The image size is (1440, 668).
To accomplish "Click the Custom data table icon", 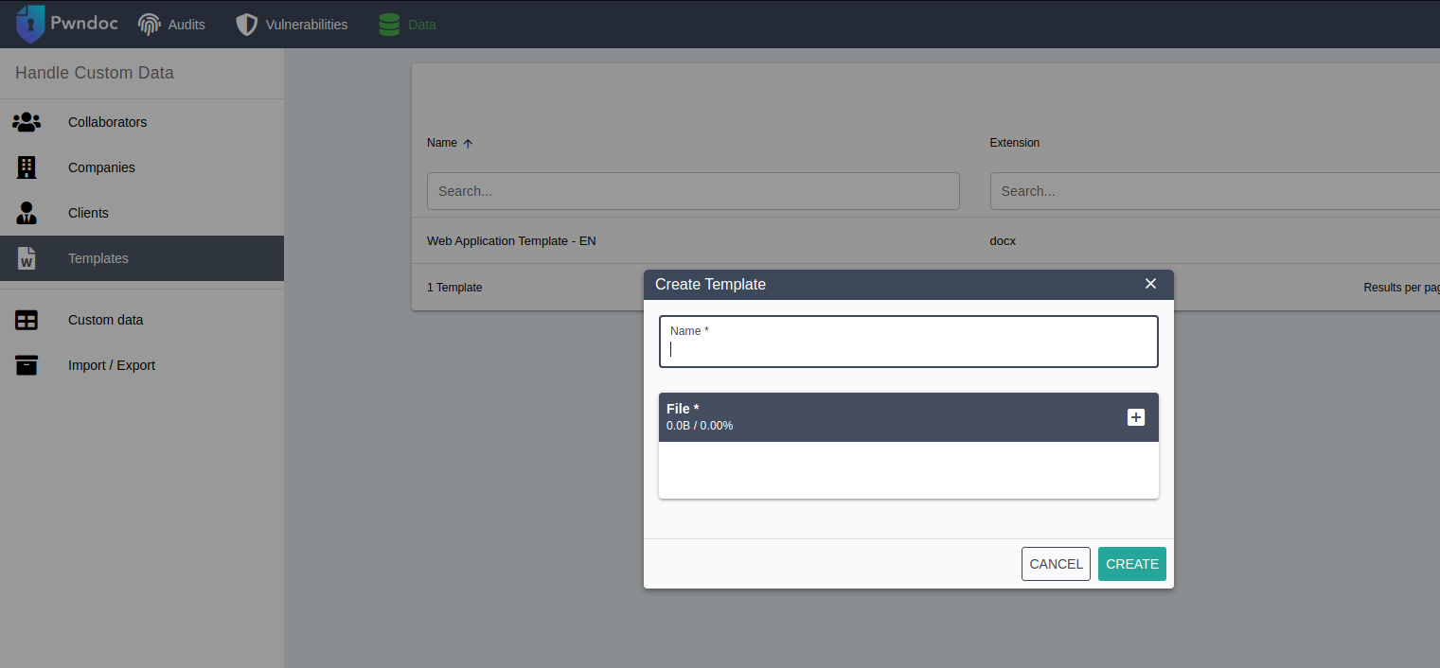I will click(27, 320).
